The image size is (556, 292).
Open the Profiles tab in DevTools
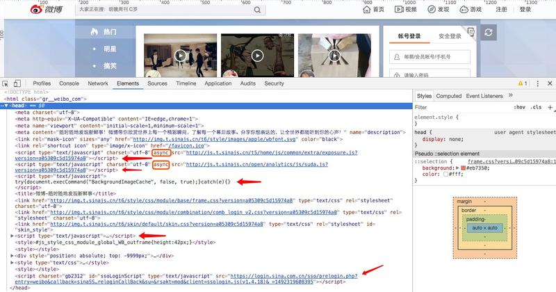click(42, 83)
